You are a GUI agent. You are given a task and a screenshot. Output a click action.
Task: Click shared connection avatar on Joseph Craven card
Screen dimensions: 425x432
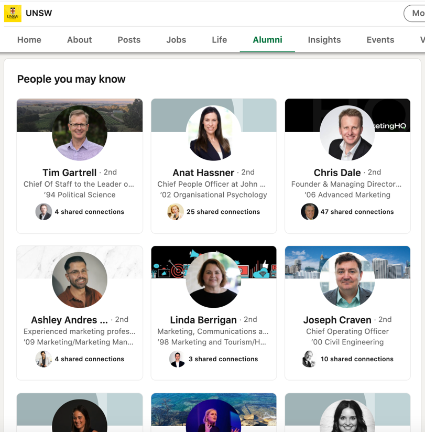[x=309, y=359]
